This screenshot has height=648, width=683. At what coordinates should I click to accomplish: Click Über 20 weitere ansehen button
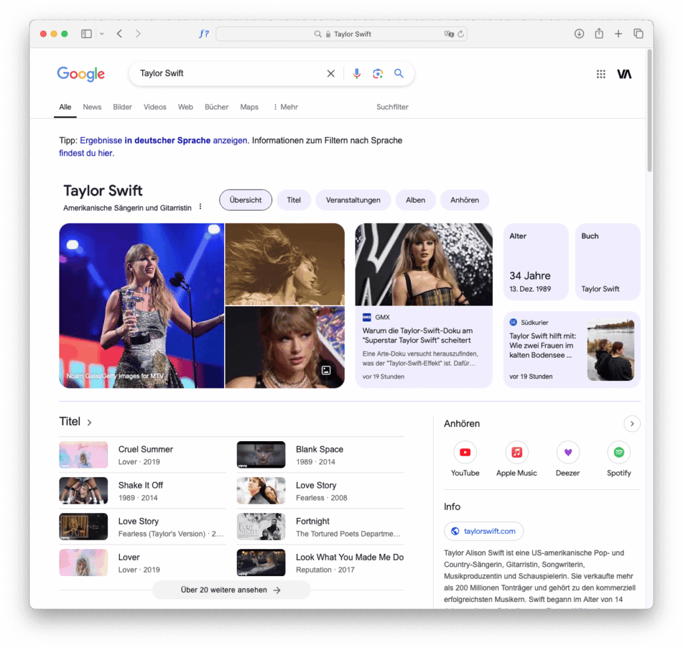(231, 590)
